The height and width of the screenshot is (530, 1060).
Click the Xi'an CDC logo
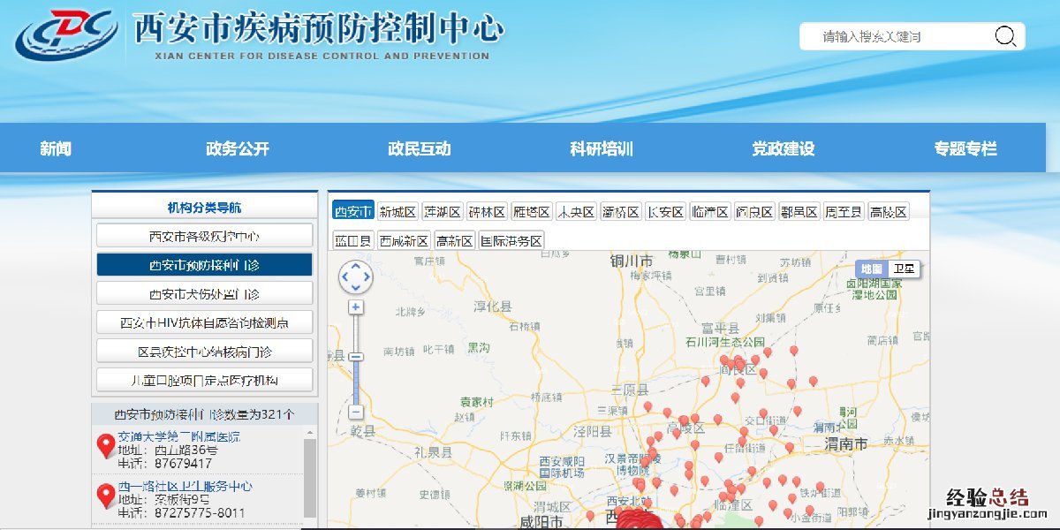[66, 34]
